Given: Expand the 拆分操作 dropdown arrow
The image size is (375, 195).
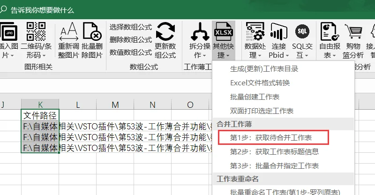Looking at the screenshot, I should [x=204, y=56].
